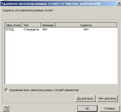Toggle 'Нет' in the Удалить column
Screen dimensions: 121x112
click(86, 29)
